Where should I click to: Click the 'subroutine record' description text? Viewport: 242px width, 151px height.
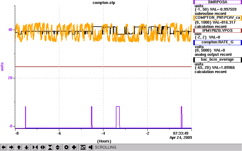[210, 14]
